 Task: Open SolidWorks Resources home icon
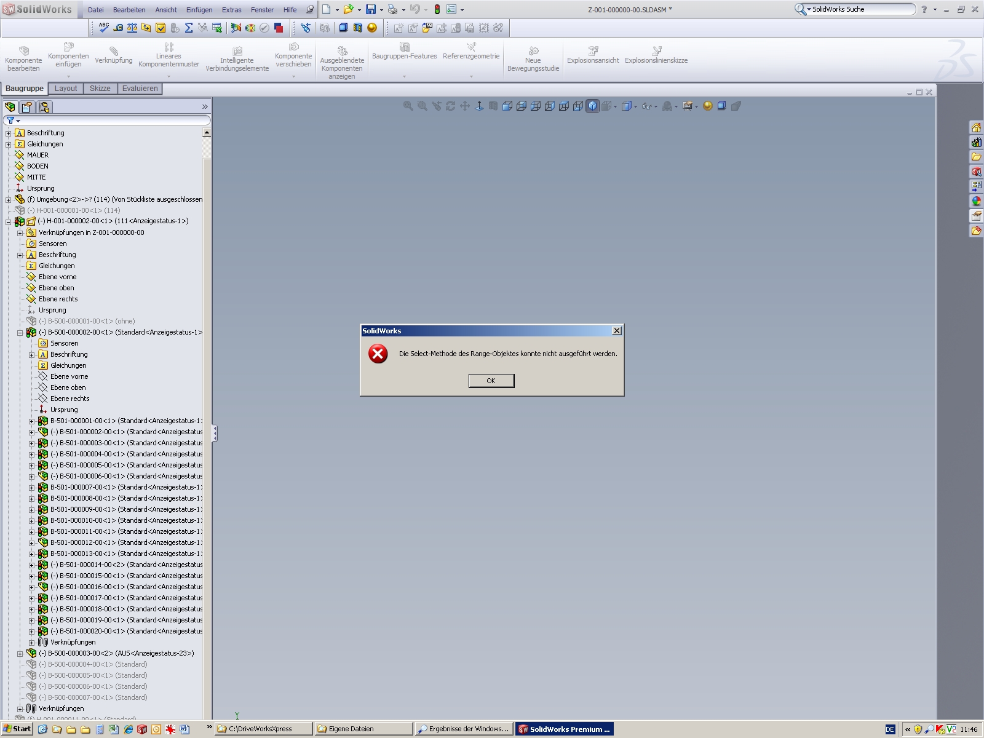[976, 128]
